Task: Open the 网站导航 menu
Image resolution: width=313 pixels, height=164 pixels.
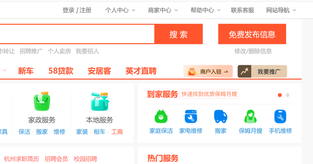Action: pyautogui.click(x=278, y=10)
